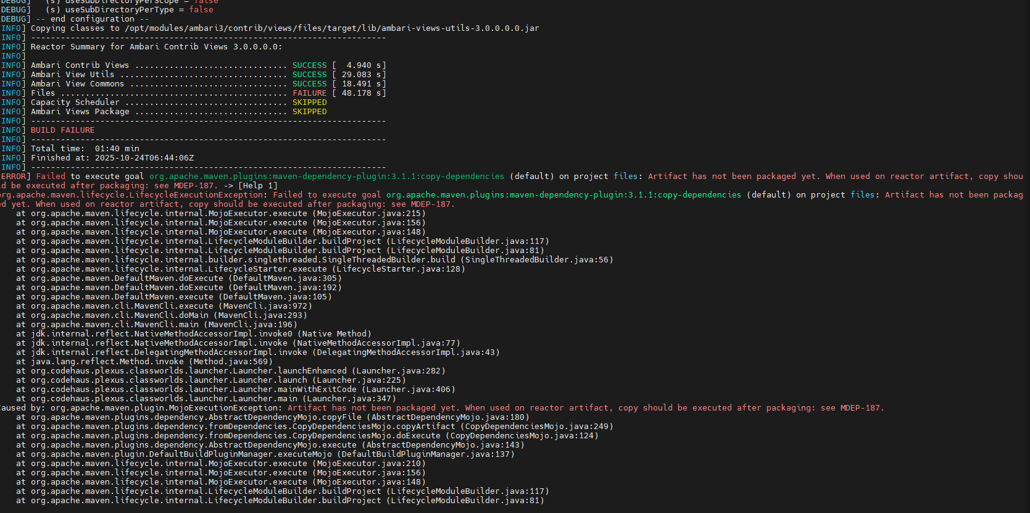
Task: Click the [Help 1] reference text
Action: tap(258, 186)
